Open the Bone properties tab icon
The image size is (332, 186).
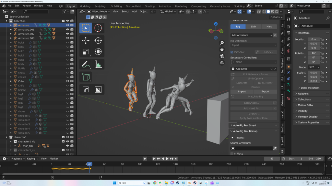tap(289, 91)
